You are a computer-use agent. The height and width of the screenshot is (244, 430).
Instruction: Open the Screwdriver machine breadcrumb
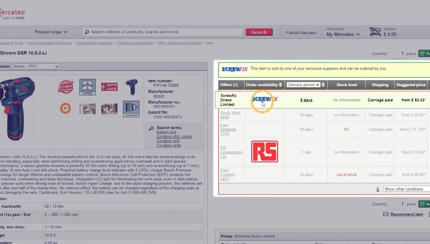coord(94,43)
